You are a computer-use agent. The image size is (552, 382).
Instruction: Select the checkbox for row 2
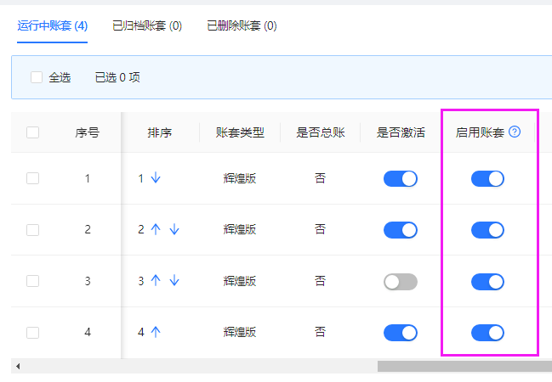coord(32,229)
